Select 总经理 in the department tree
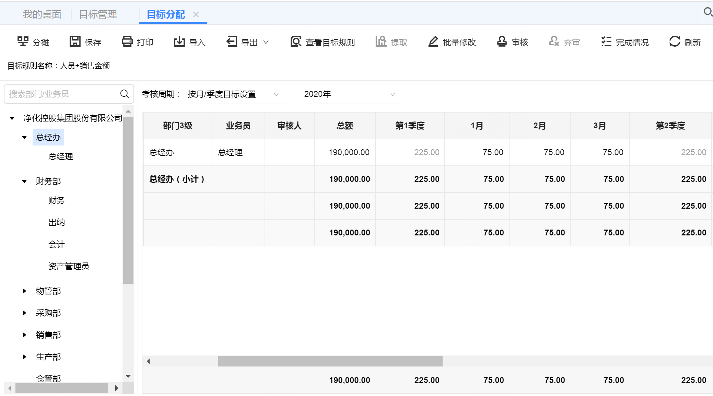The width and height of the screenshot is (713, 396). pos(61,156)
